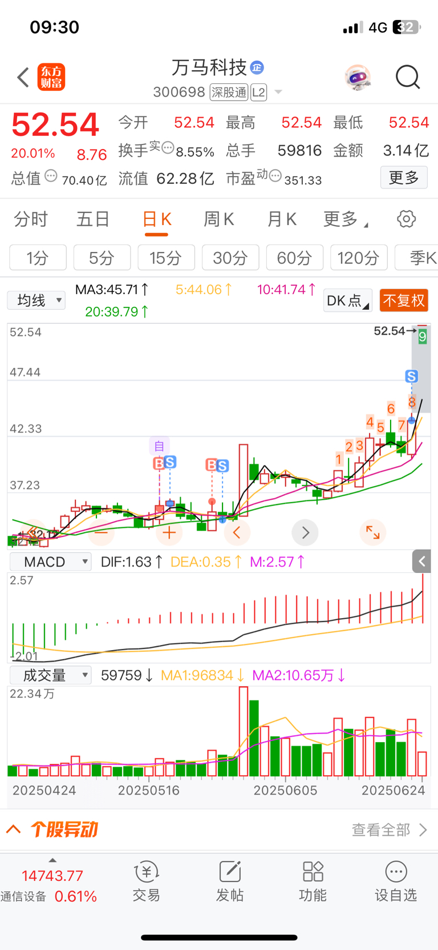Image resolution: width=438 pixels, height=950 pixels.
Task: Collapse side panel with gray arrow tab
Action: (421, 562)
